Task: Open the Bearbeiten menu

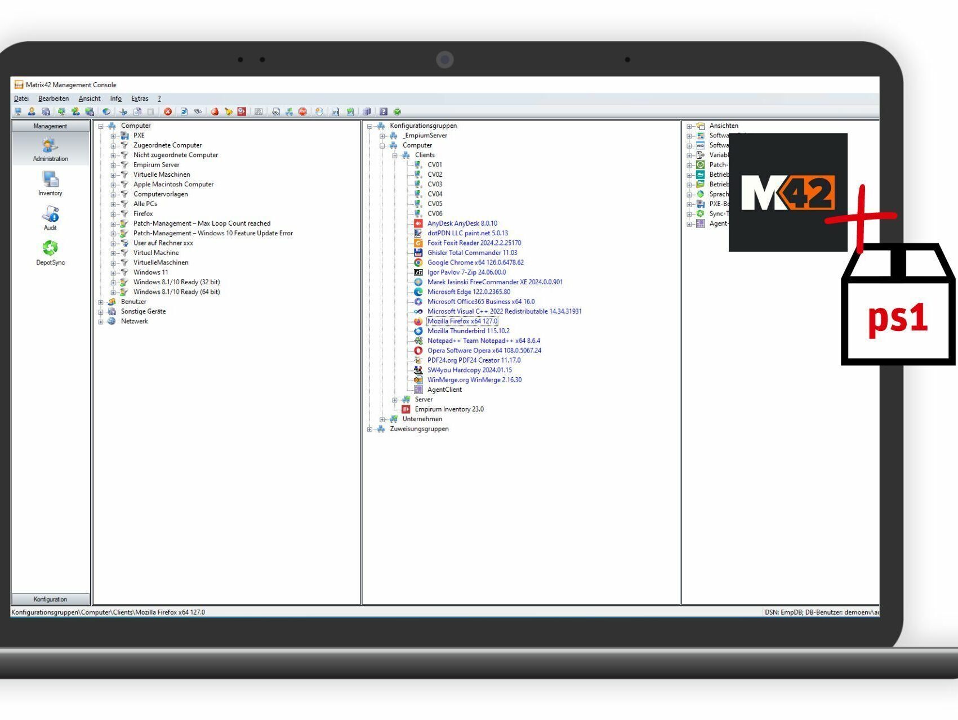Action: [x=54, y=99]
